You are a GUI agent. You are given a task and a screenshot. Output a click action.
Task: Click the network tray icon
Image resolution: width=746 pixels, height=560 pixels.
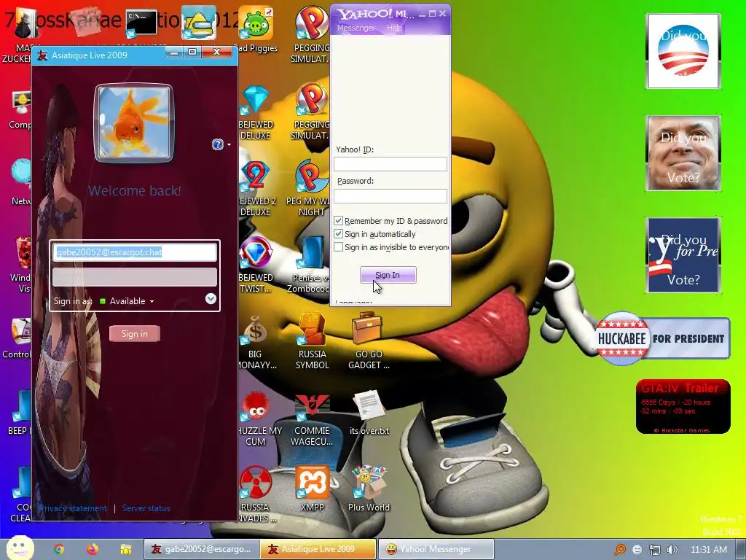tap(655, 550)
